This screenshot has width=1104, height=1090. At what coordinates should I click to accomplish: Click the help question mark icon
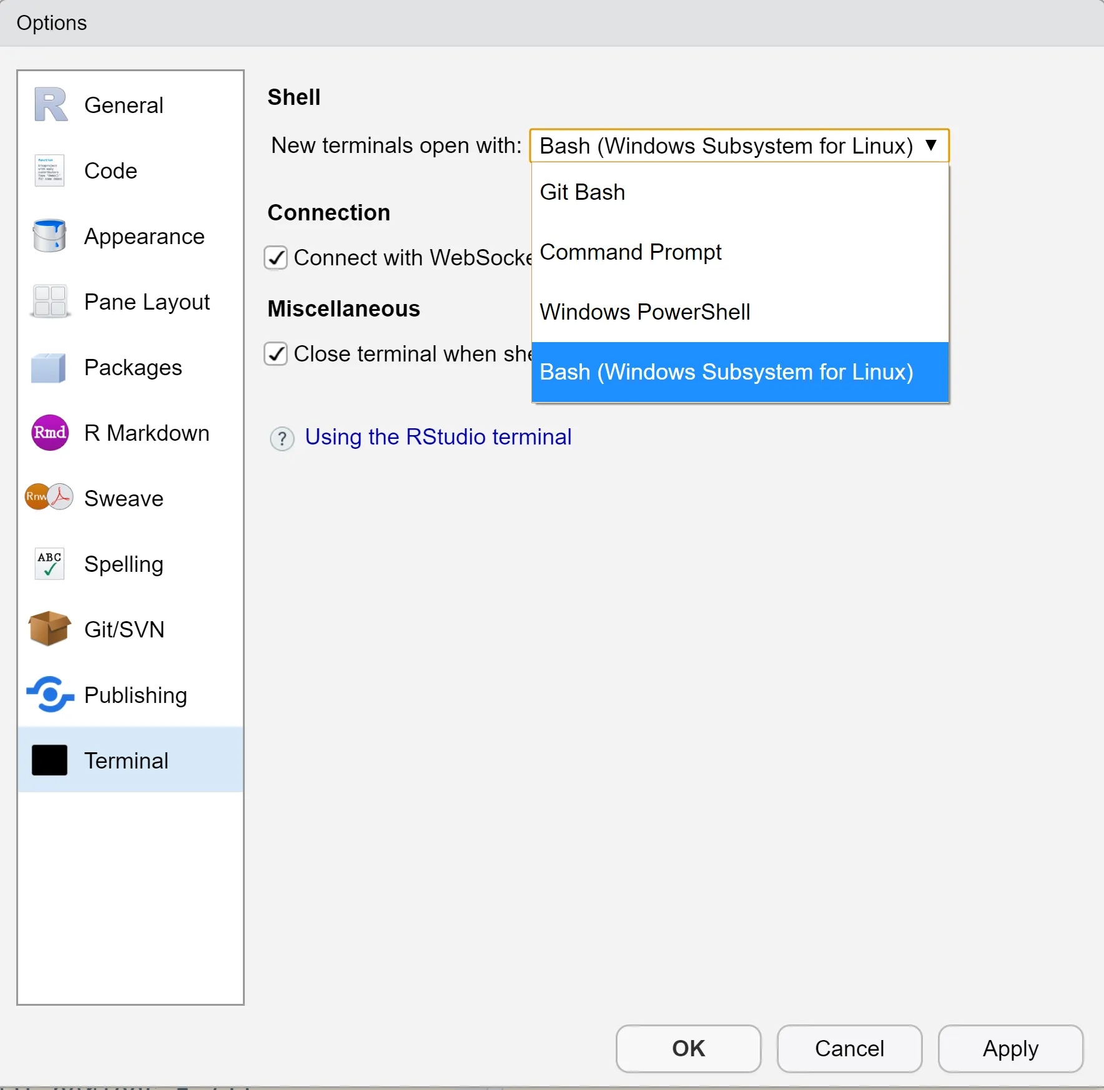pos(282,438)
